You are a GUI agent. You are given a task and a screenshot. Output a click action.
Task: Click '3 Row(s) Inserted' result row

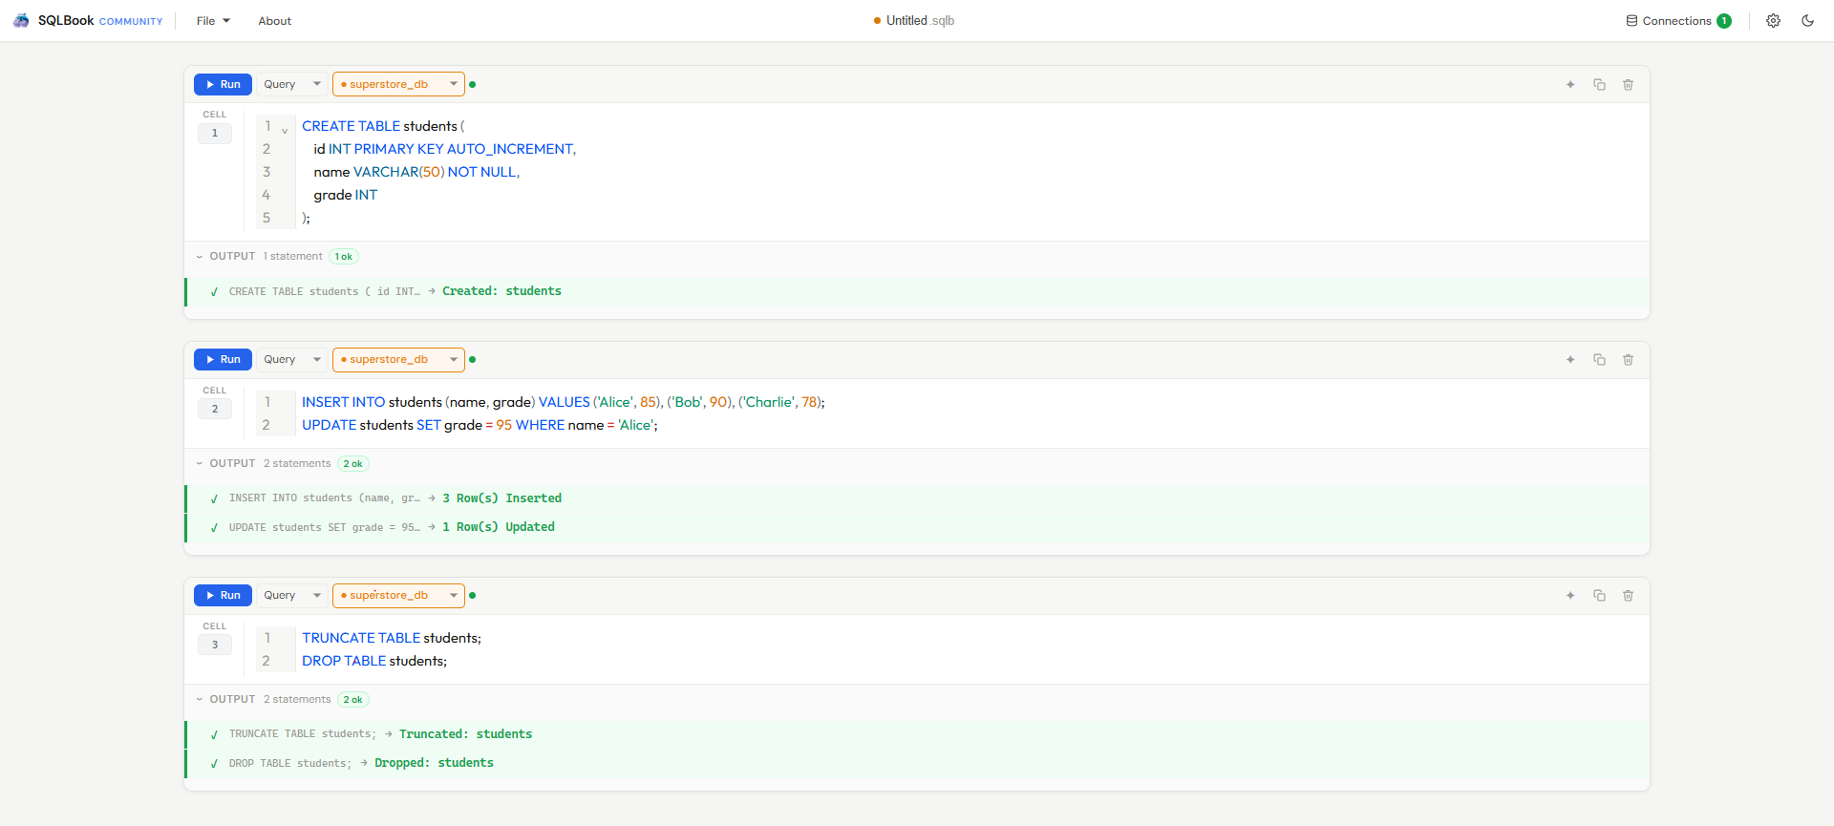[917, 498]
